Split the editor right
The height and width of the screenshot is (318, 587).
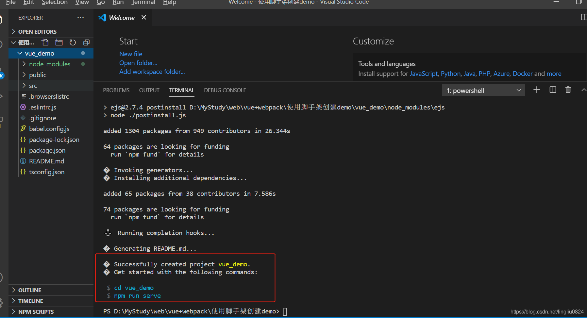[x=584, y=17]
